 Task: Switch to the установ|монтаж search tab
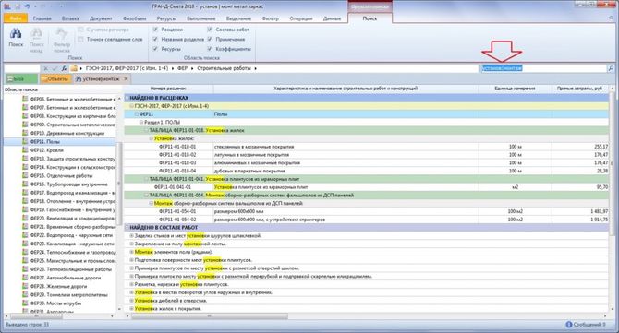101,78
